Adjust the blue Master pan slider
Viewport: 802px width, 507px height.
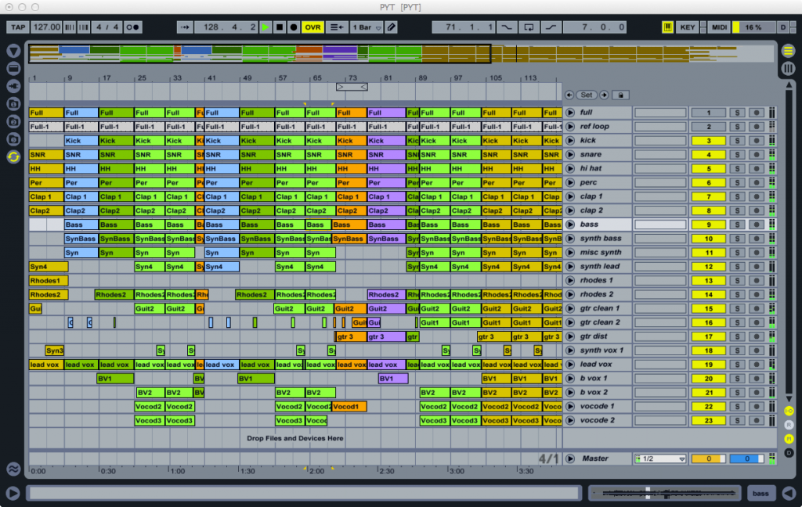(x=747, y=459)
